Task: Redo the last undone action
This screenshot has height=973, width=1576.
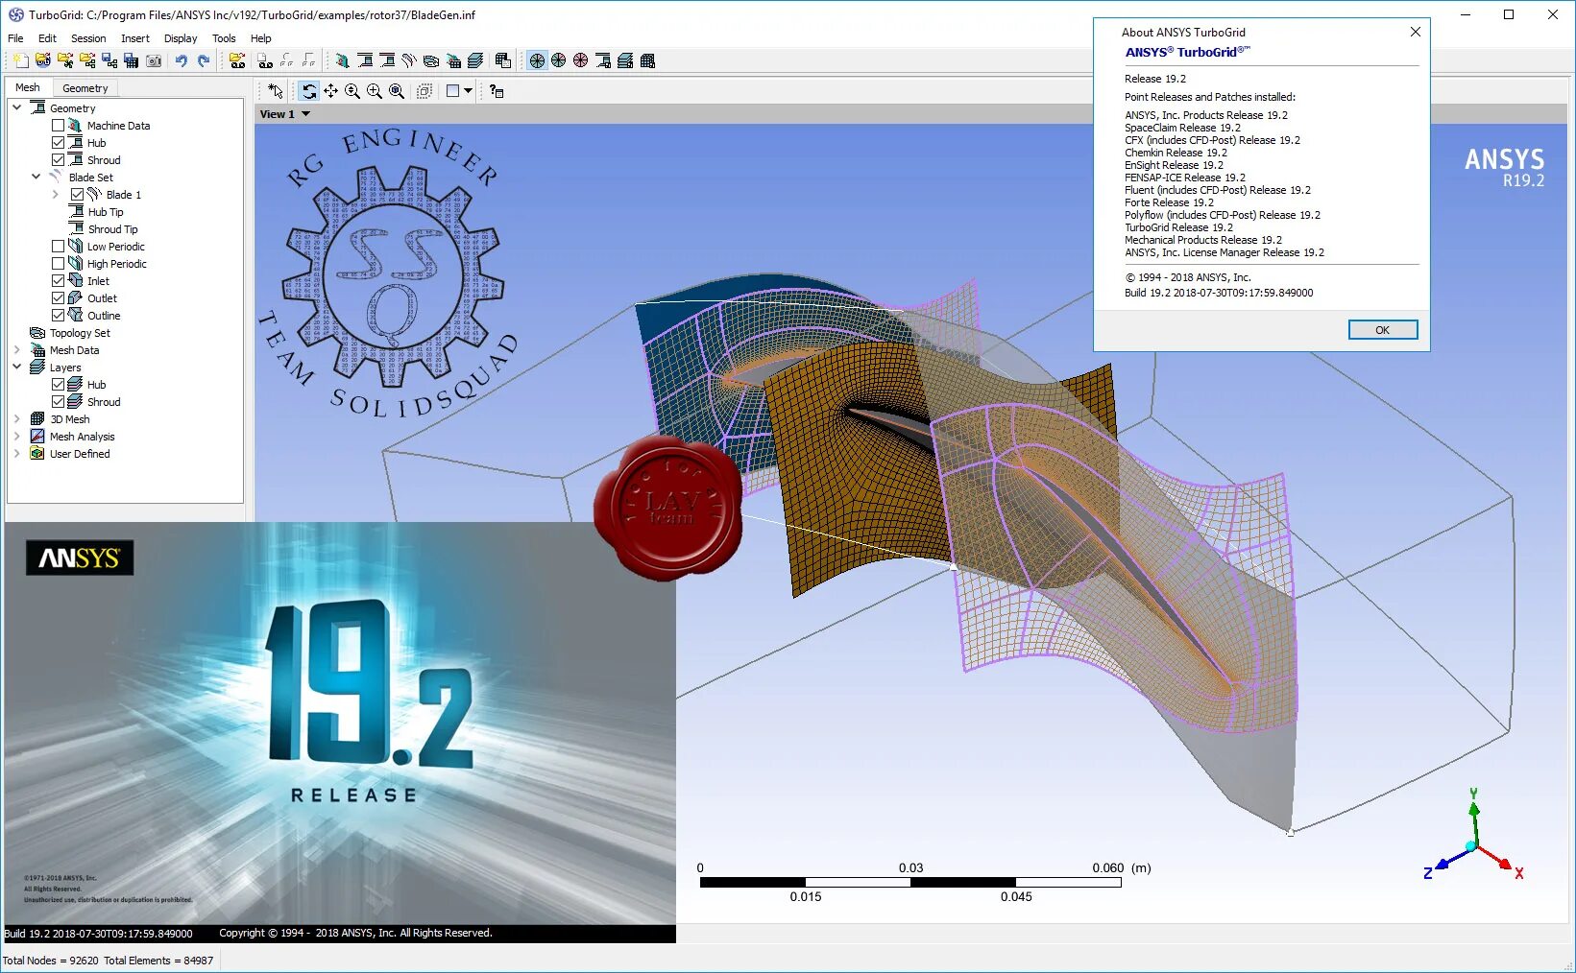Action: click(x=204, y=60)
